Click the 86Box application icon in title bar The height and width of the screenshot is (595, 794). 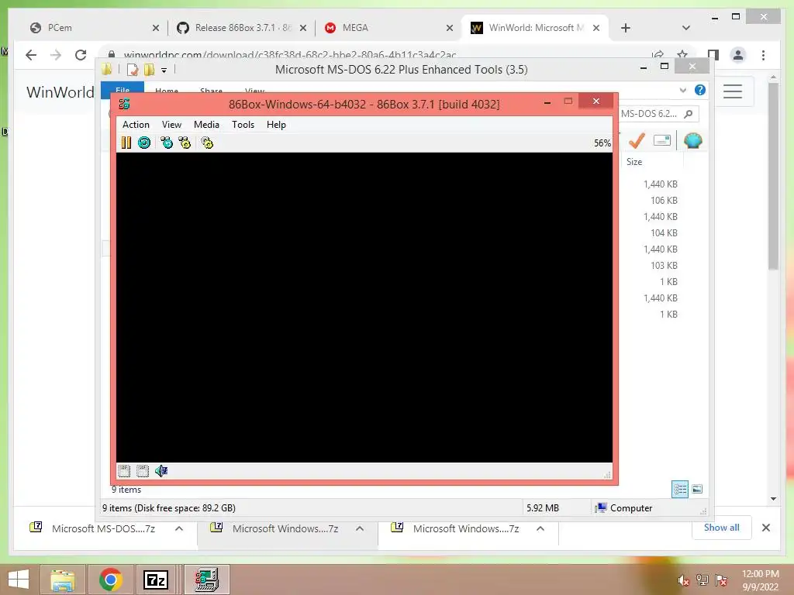coord(124,105)
